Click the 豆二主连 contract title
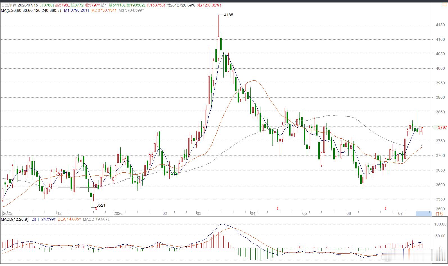Image resolution: width=448 pixels, height=266 pixels. (9, 5)
